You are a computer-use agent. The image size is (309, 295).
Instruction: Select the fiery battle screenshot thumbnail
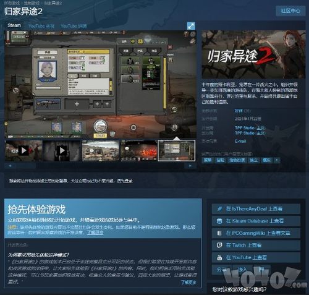coord(139,151)
